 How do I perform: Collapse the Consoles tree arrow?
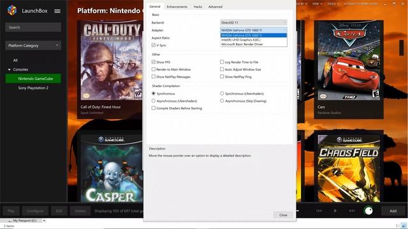(x=10, y=69)
